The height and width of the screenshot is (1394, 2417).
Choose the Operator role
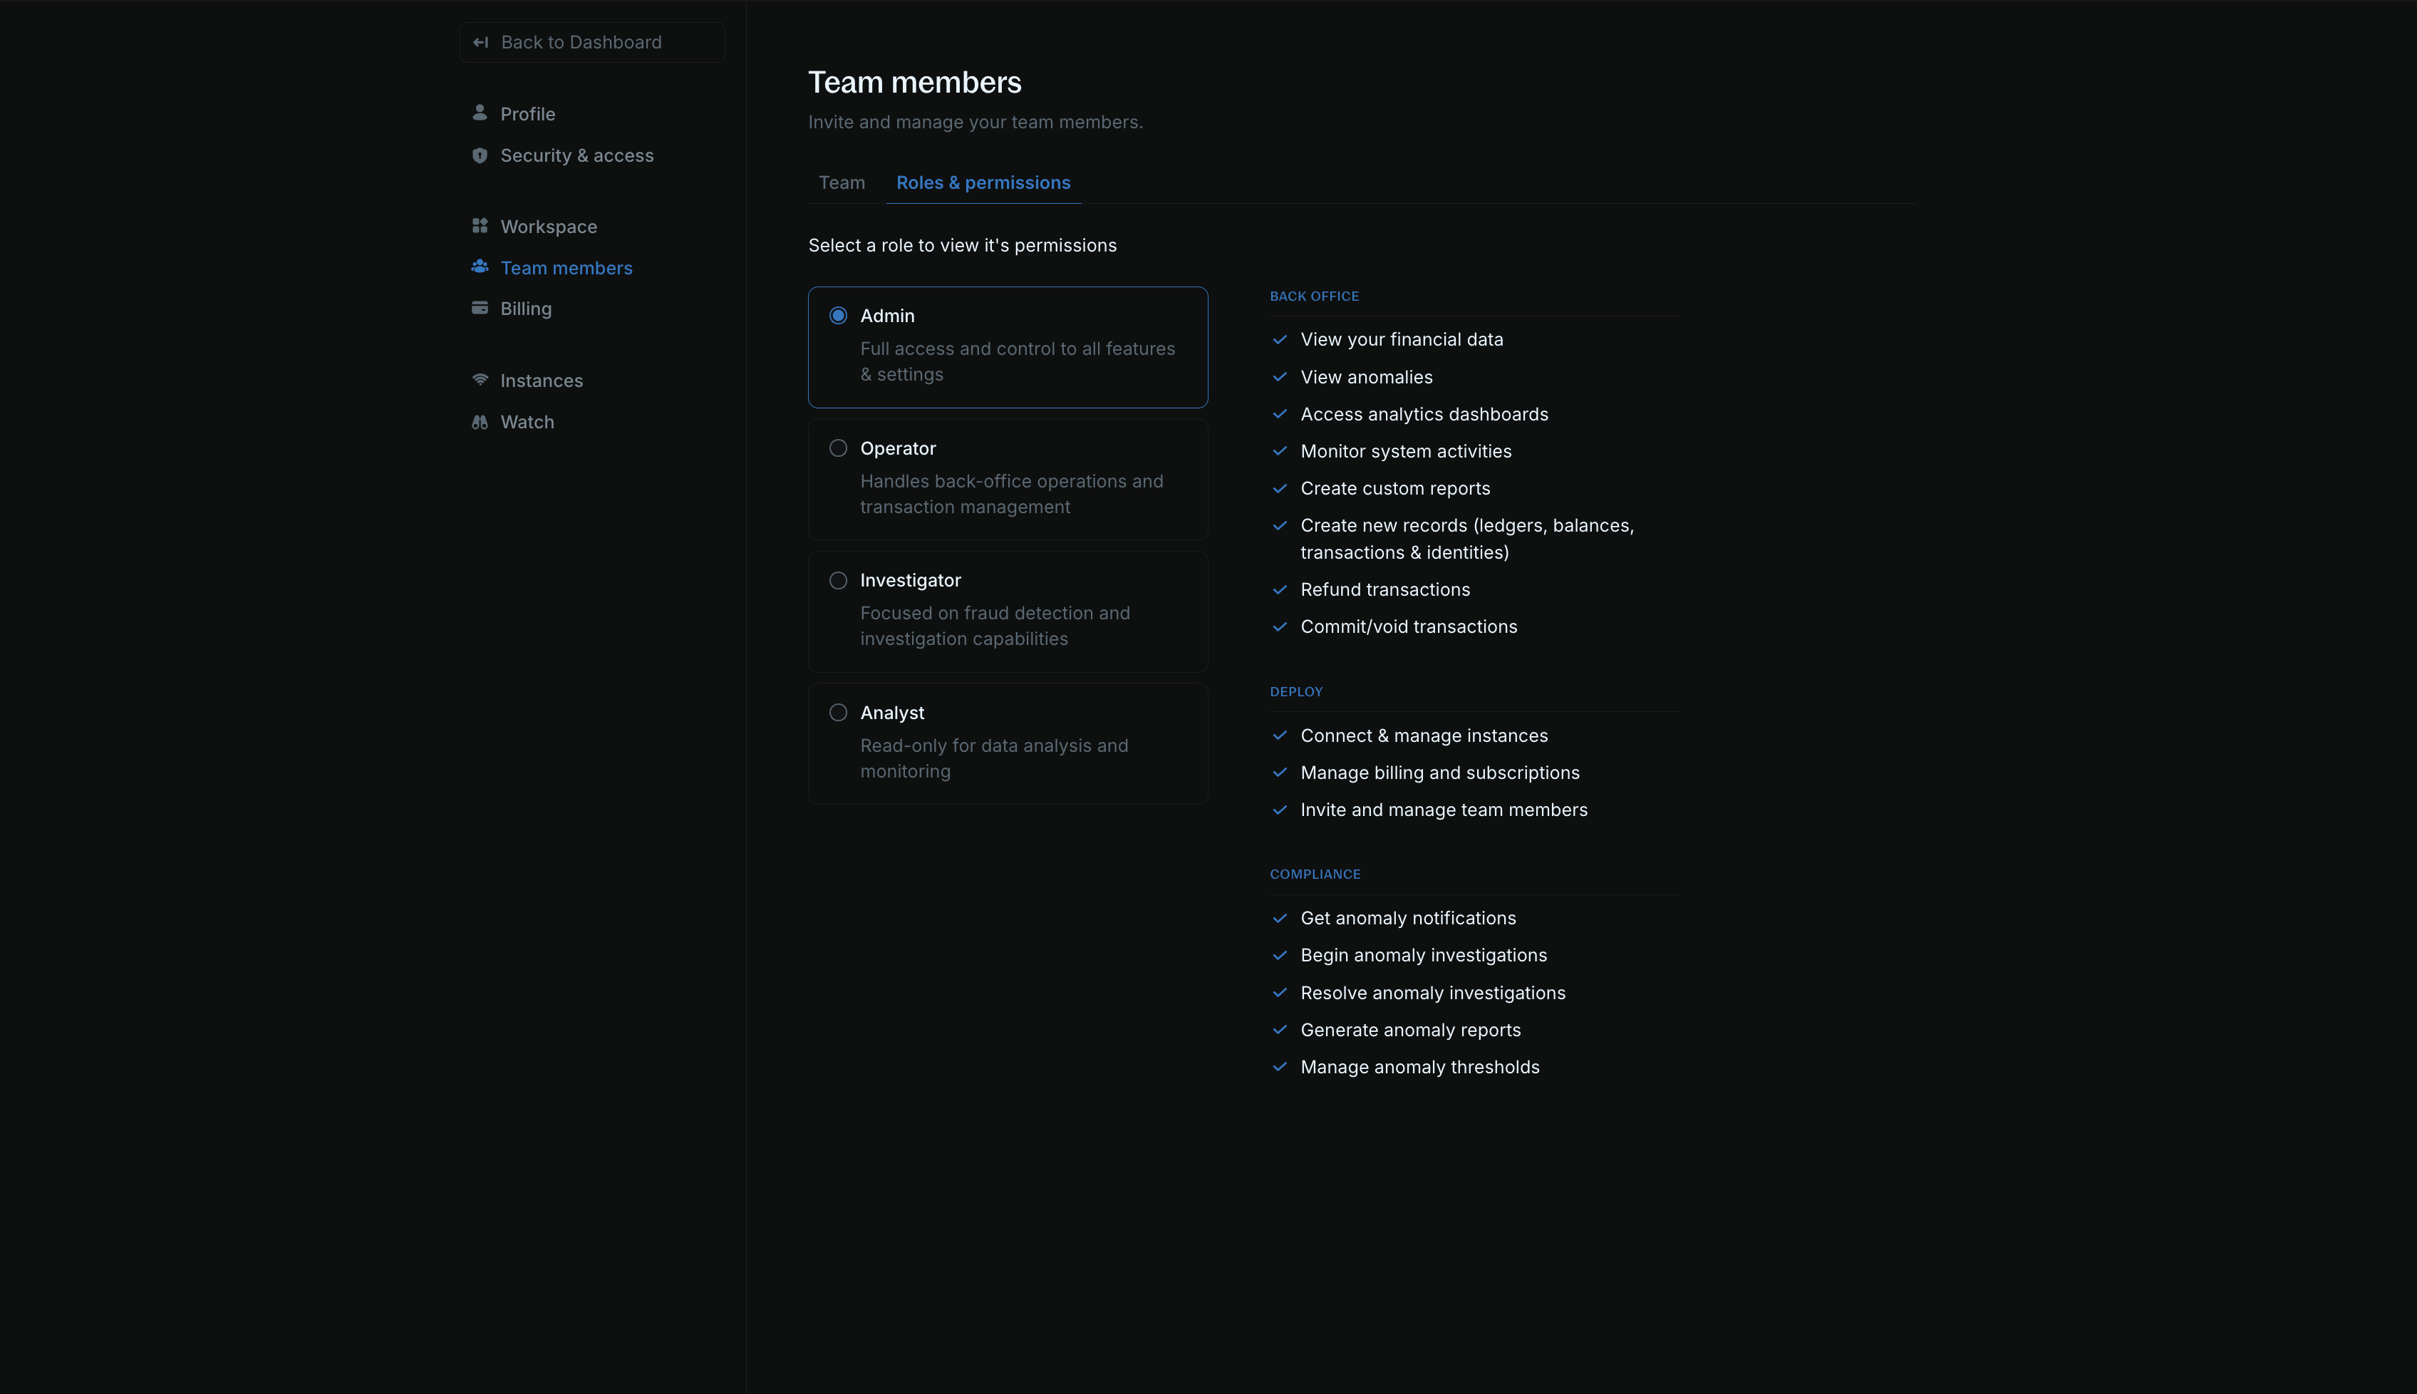(839, 447)
